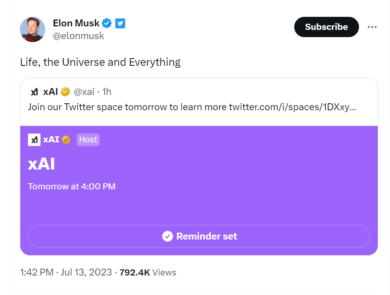Image resolution: width=390 pixels, height=295 pixels.
Task: Click the 1:42 PM · Jul 13, 2023 timestamp
Action: (x=66, y=272)
